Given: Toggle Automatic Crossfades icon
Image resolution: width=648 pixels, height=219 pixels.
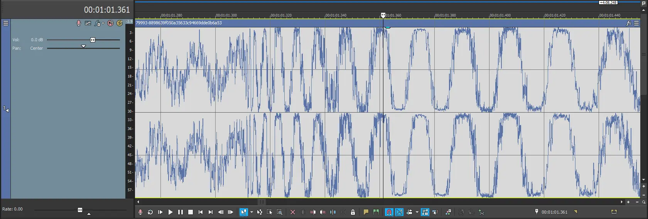Looking at the screenshot, I should pyautogui.click(x=399, y=212).
